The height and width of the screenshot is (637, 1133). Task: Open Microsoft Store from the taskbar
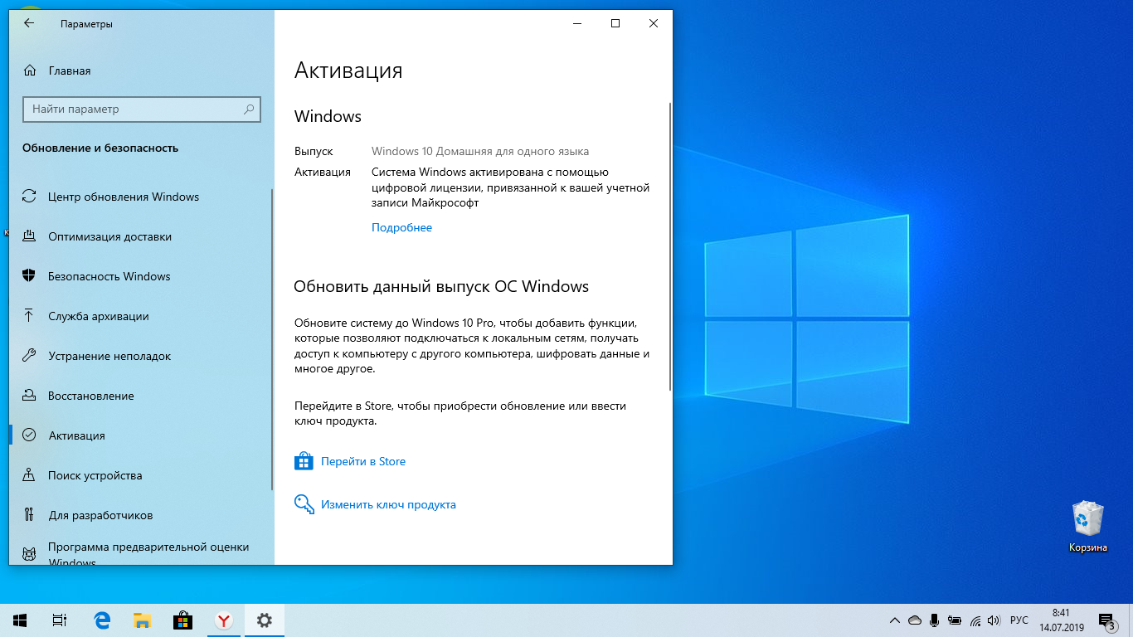(x=183, y=620)
